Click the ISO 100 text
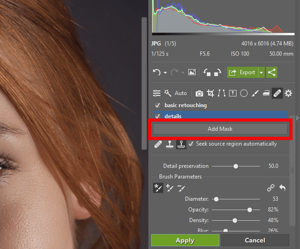The height and width of the screenshot is (249, 300). [240, 54]
